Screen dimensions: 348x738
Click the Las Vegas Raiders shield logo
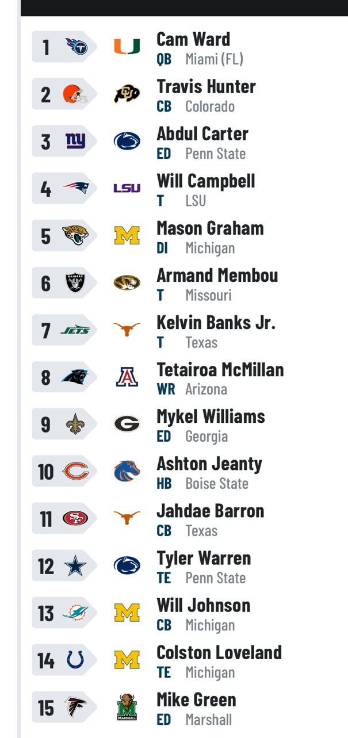click(x=75, y=282)
